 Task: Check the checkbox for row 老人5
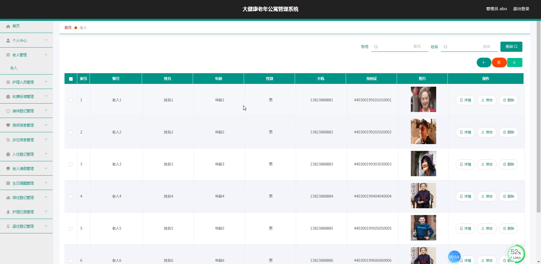pyautogui.click(x=71, y=229)
